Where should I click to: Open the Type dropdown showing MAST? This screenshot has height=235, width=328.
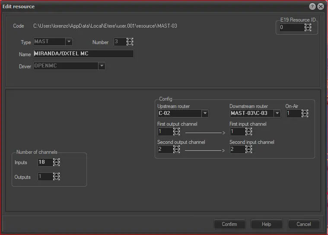[x=69, y=42]
